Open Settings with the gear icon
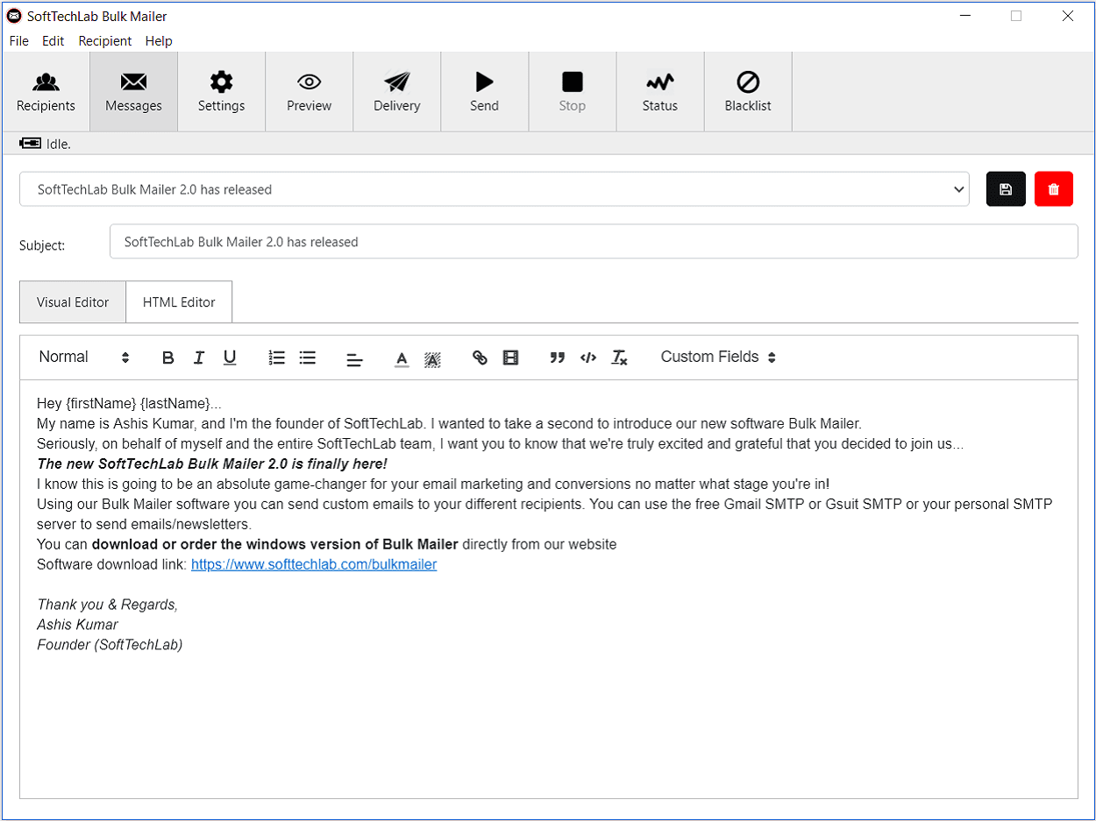1096x821 pixels. tap(221, 92)
